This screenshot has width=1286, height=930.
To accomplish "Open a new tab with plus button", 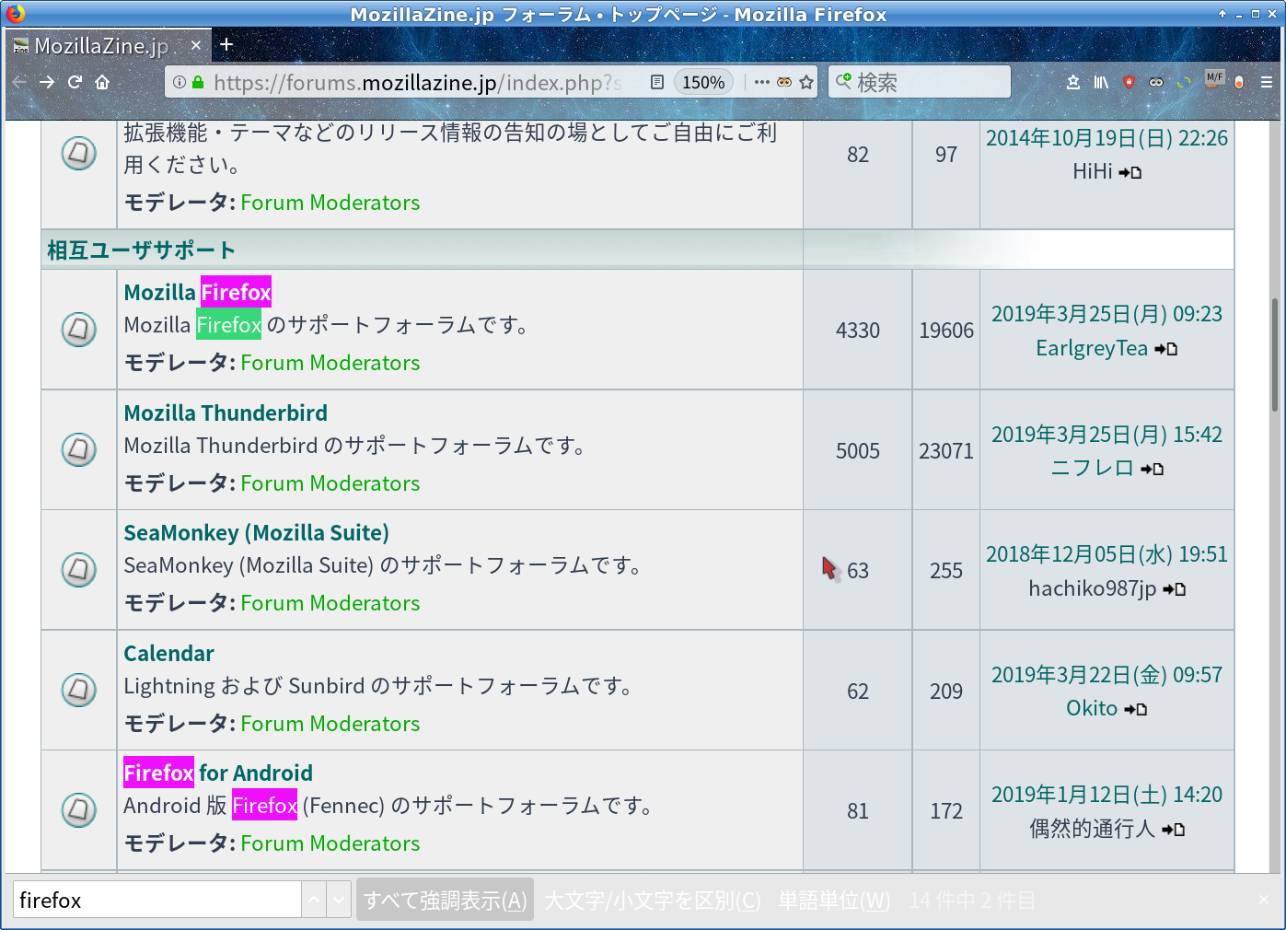I will point(226,44).
